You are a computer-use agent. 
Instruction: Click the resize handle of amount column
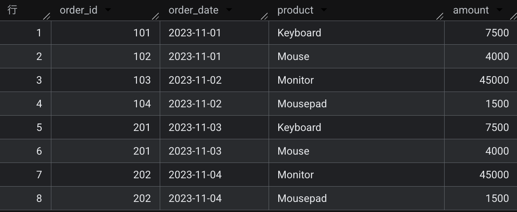coord(513,16)
